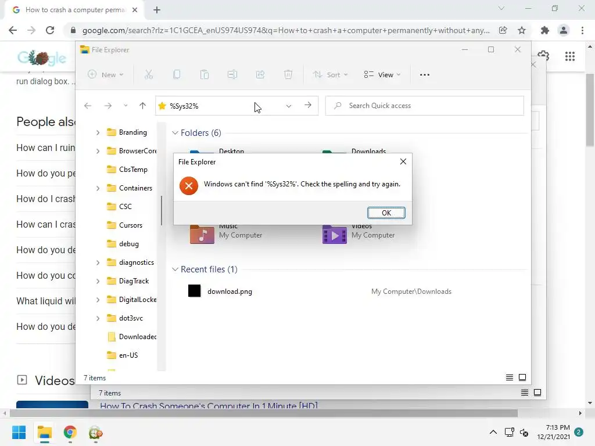Click the Share page icon in Chrome address bar
The width and height of the screenshot is (595, 446).
(503, 30)
